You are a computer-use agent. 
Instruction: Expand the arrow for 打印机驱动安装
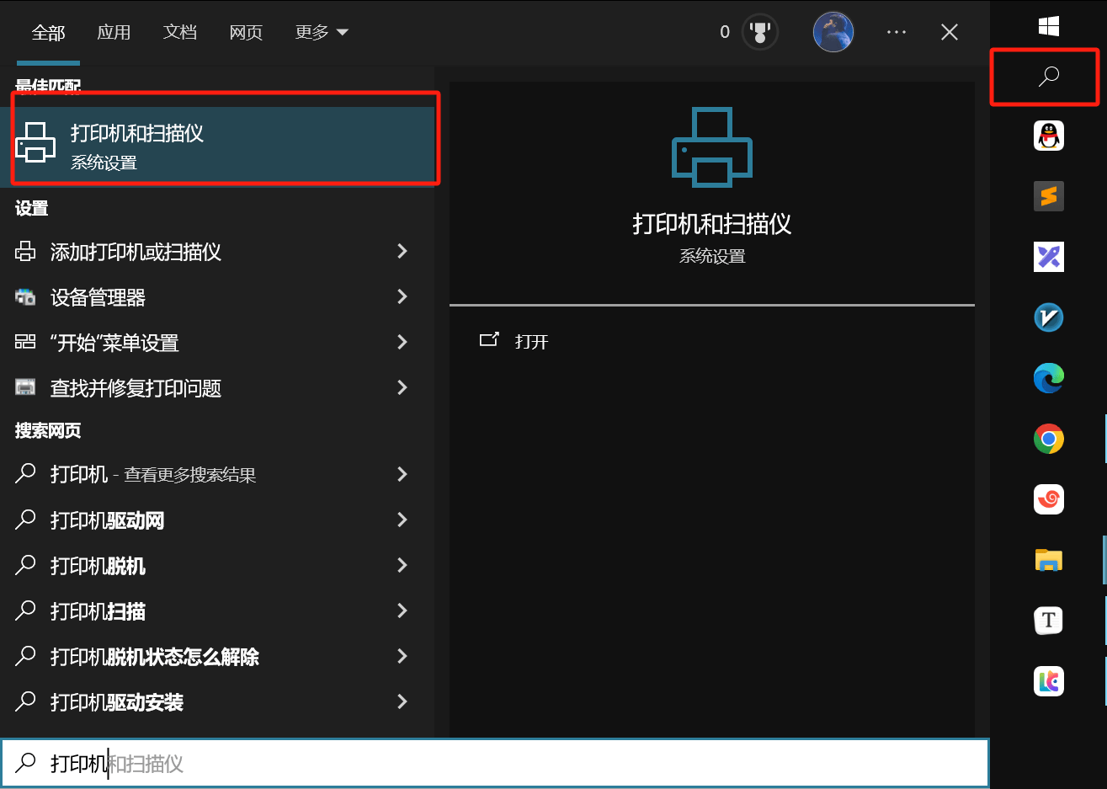coord(402,701)
